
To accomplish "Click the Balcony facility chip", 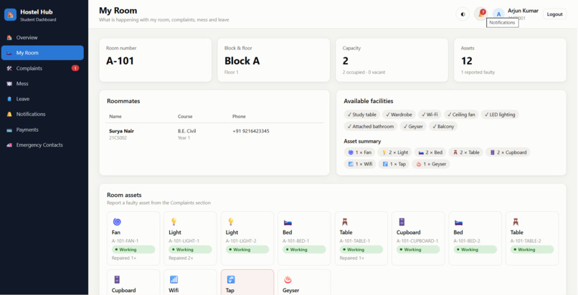I will (x=443, y=126).
